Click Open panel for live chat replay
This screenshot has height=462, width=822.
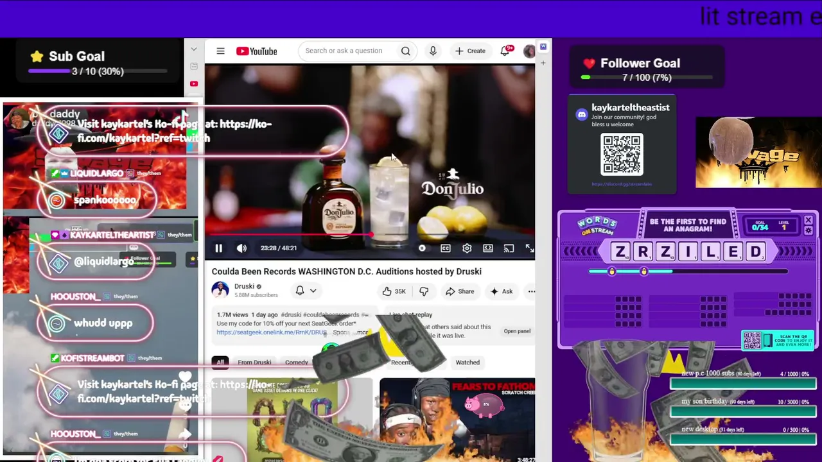tap(517, 331)
